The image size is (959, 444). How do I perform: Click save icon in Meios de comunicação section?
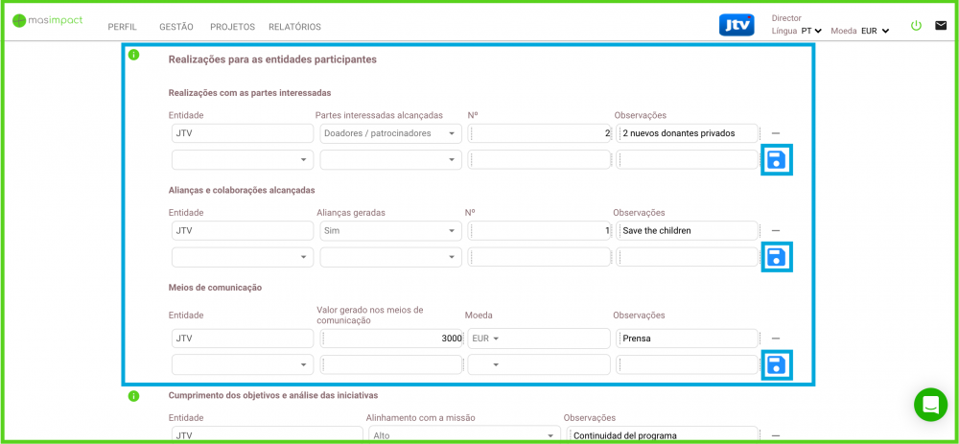click(777, 364)
